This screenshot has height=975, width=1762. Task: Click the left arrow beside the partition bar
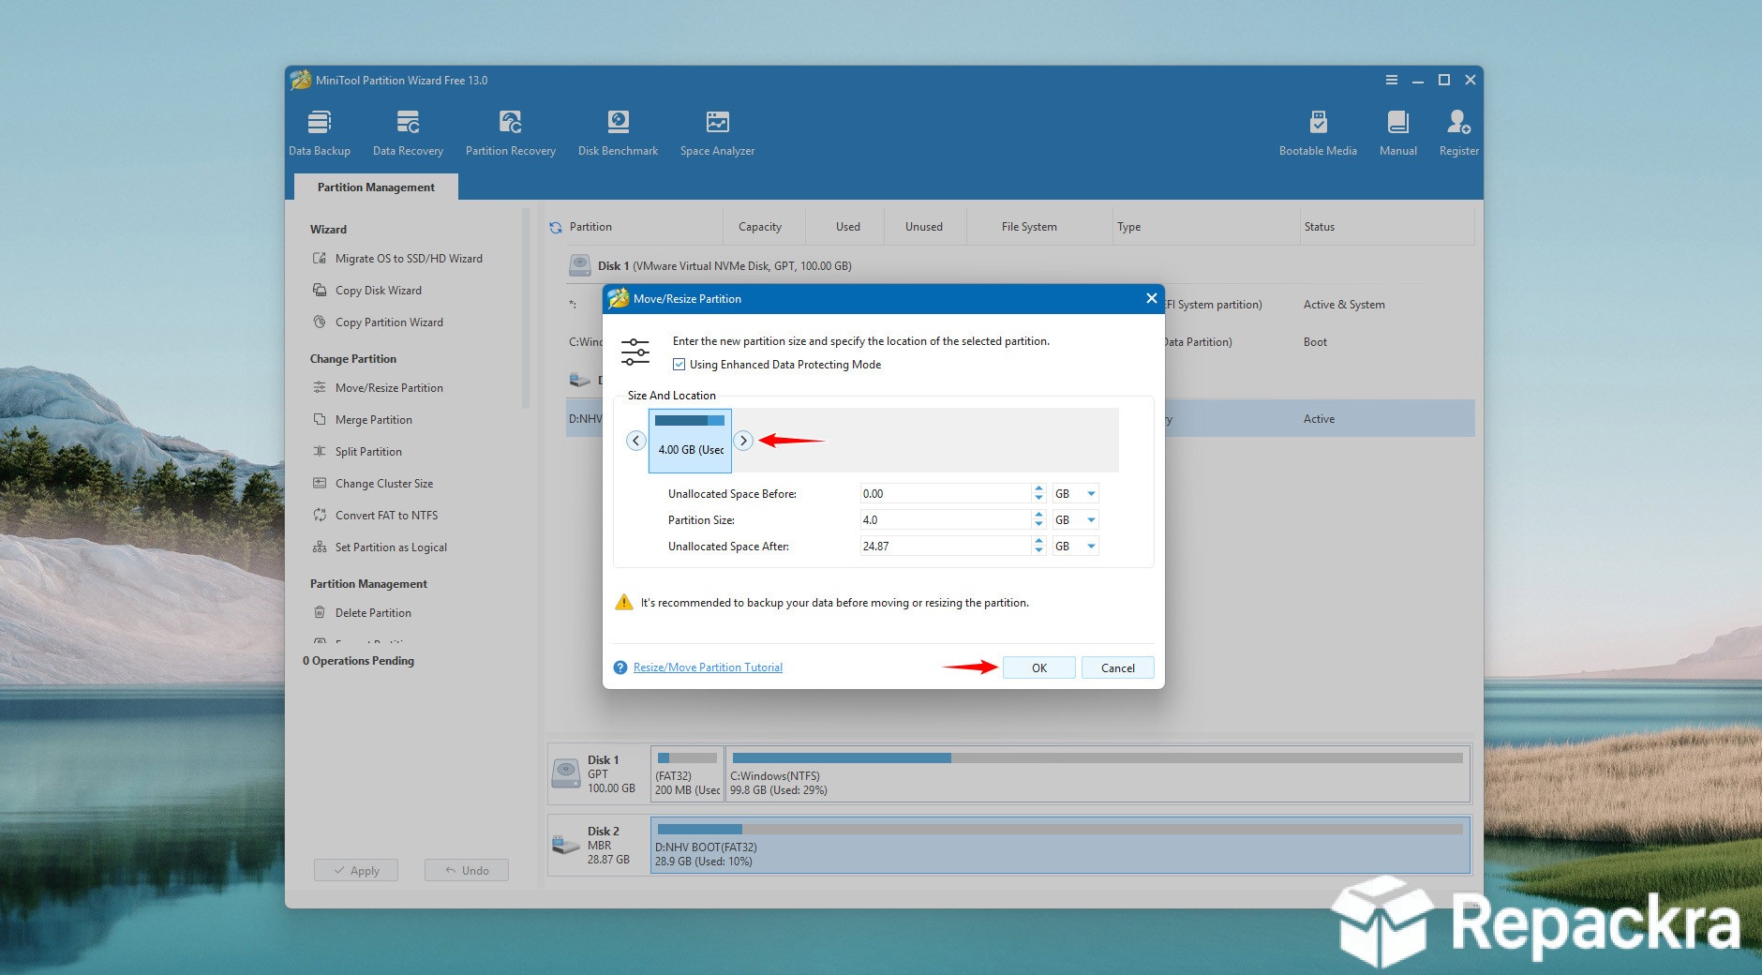pyautogui.click(x=636, y=441)
